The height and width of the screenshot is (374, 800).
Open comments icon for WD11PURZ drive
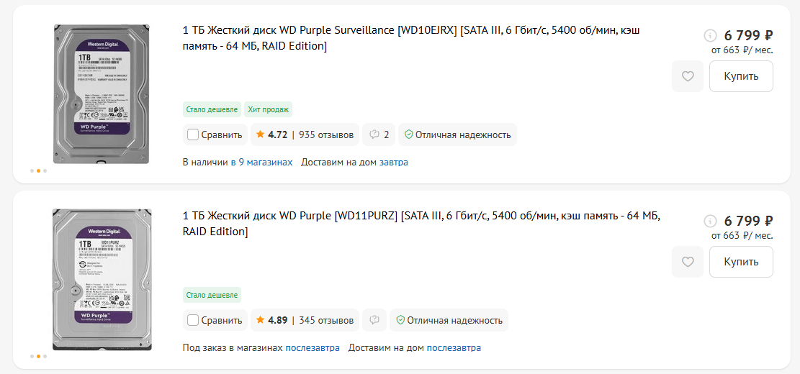point(374,320)
